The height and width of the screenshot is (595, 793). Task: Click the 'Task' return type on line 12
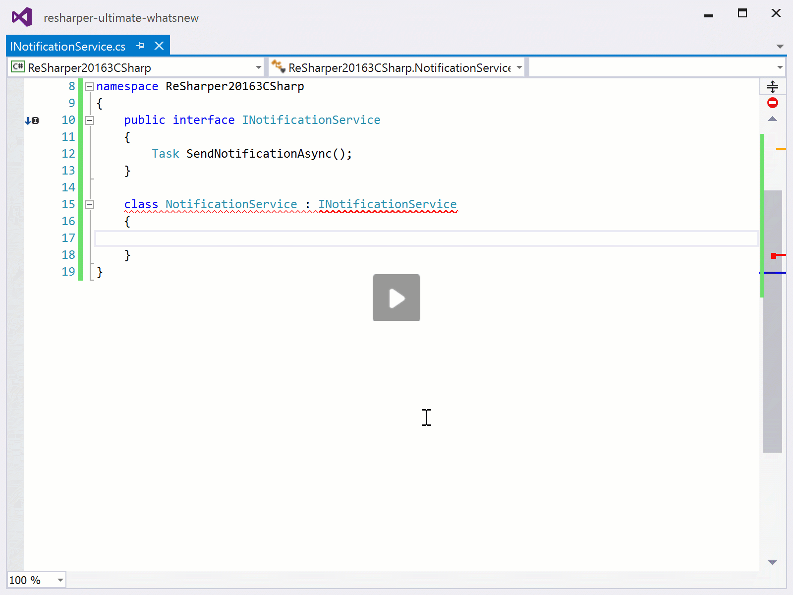[166, 154]
